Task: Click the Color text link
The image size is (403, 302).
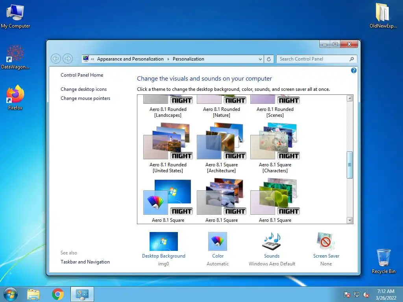Action: pyautogui.click(x=218, y=256)
